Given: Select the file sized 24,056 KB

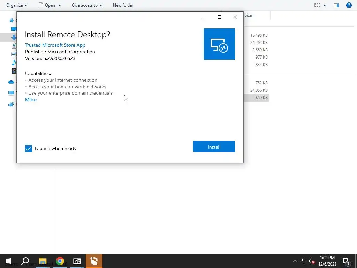Looking at the screenshot, I should (x=259, y=90).
